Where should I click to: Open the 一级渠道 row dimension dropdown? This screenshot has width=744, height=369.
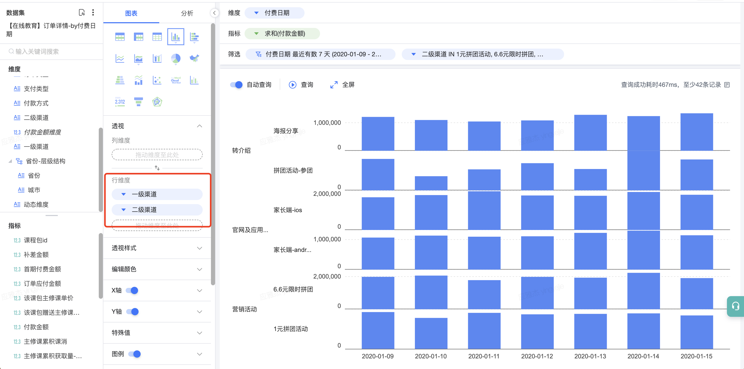pyautogui.click(x=123, y=194)
